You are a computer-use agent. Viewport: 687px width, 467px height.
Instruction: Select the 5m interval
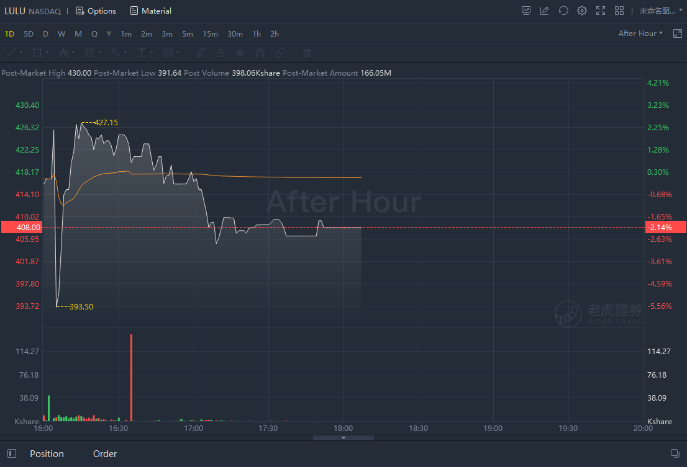pyautogui.click(x=188, y=33)
